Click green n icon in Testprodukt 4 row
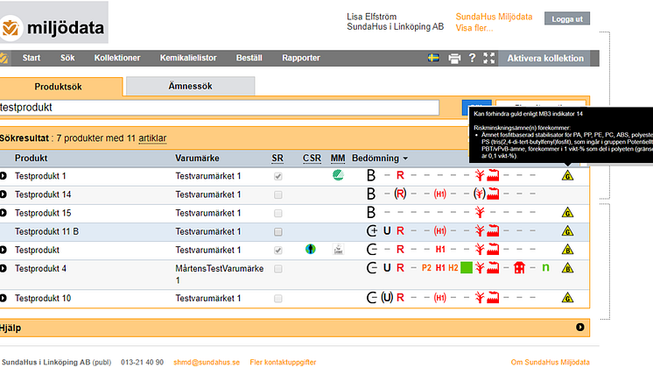This screenshot has width=653, height=367. coord(545,268)
